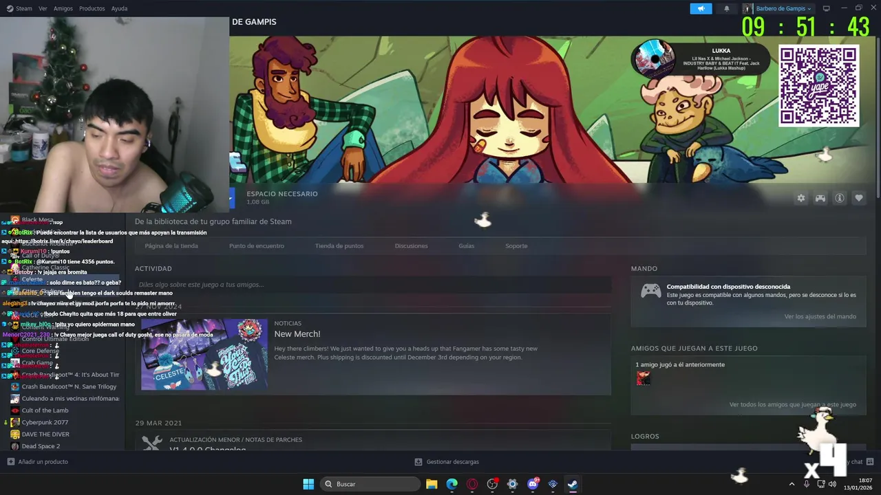The height and width of the screenshot is (495, 881).
Task: Click the Cult of the Lamb game icon
Action: coord(15,410)
